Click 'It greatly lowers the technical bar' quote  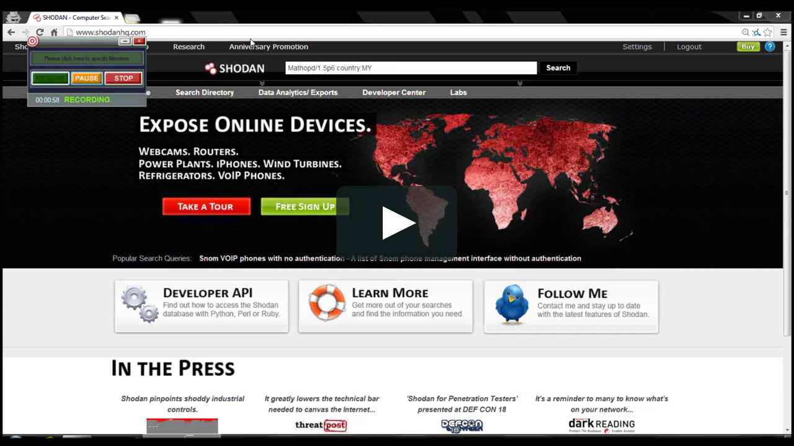point(321,404)
